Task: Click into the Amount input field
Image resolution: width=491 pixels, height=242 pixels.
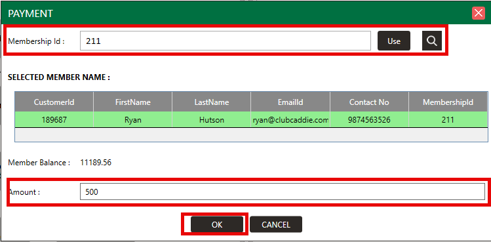Action: [x=283, y=192]
